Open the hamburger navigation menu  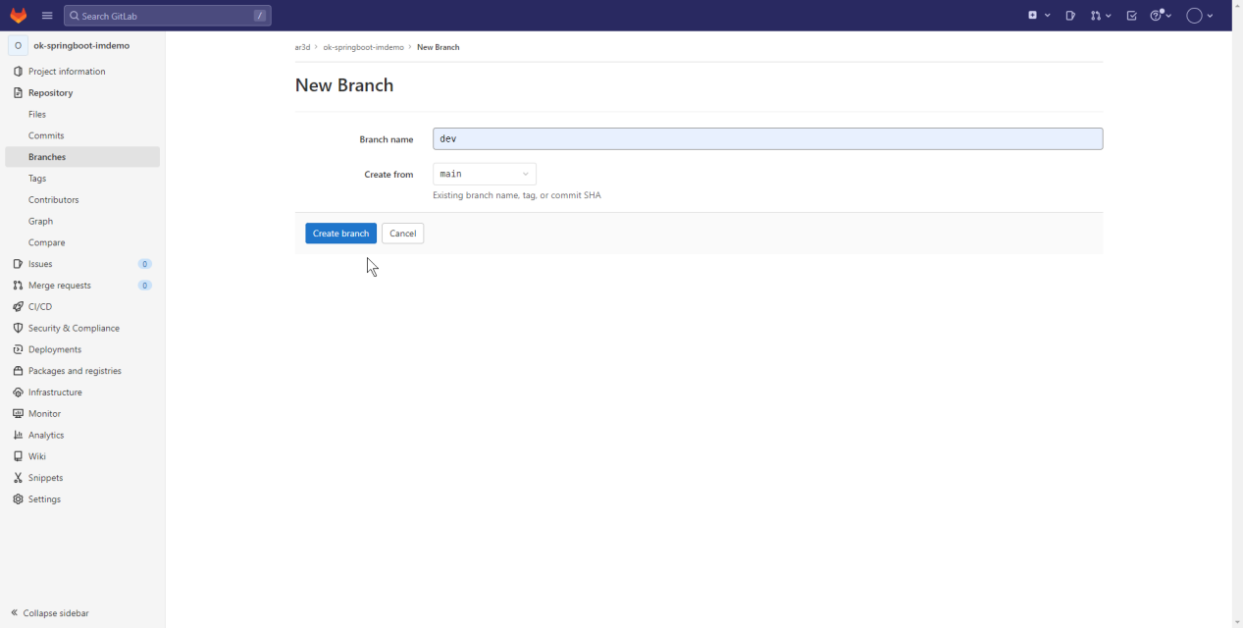pos(47,16)
